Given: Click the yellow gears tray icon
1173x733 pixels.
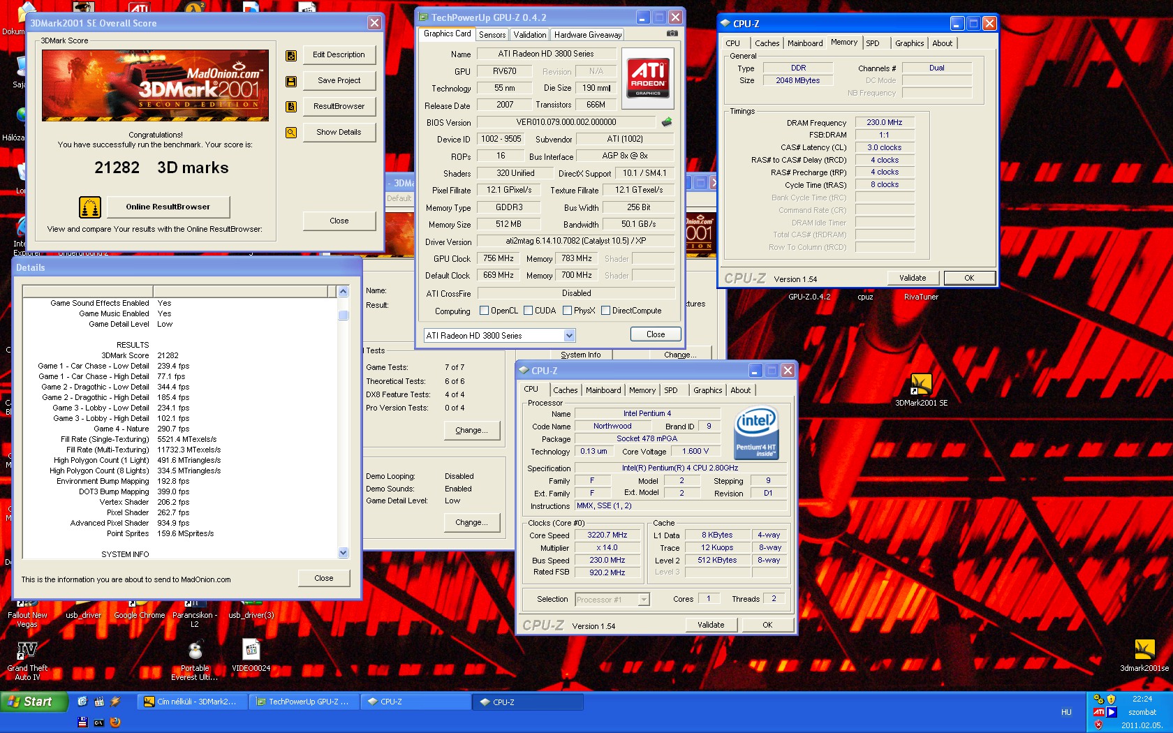Looking at the screenshot, I should [1099, 699].
